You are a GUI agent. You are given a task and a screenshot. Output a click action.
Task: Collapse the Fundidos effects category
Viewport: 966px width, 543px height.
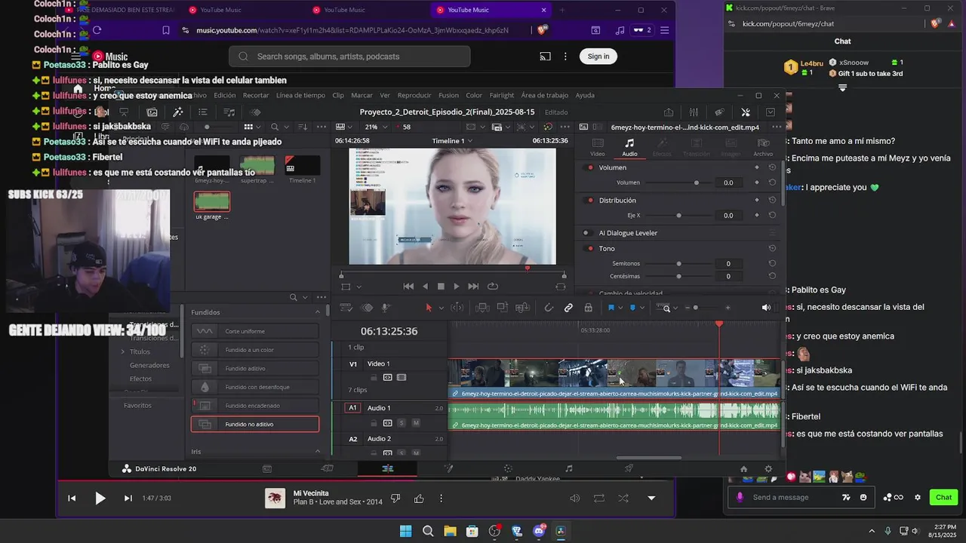(x=318, y=312)
